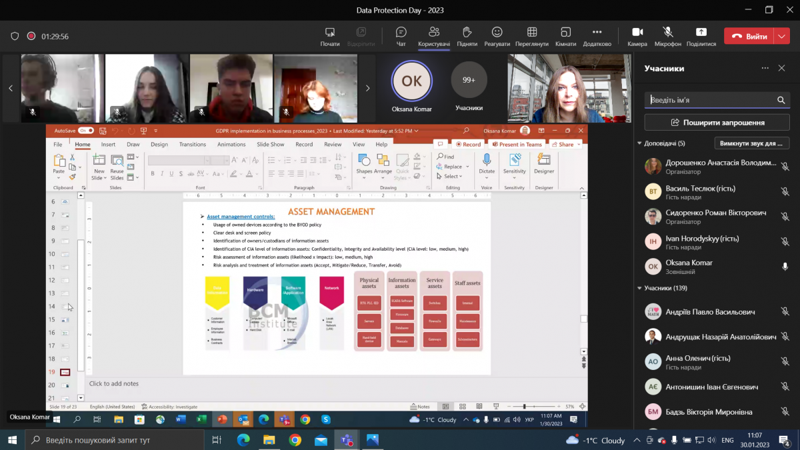The image size is (800, 450).
Task: Open more options in Учасники panel header
Action: coord(765,68)
